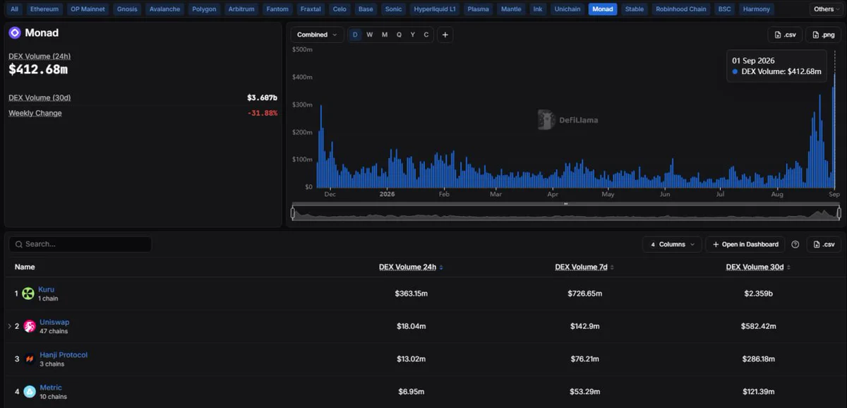Click the Uniswap unicorn logo

click(x=30, y=326)
